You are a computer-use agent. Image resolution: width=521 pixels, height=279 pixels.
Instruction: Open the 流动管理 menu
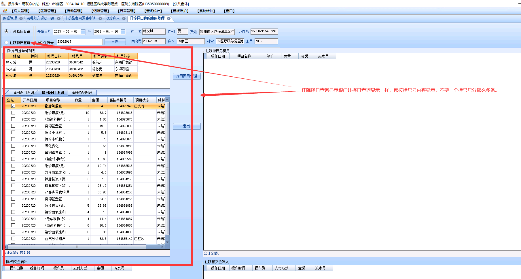click(x=74, y=11)
